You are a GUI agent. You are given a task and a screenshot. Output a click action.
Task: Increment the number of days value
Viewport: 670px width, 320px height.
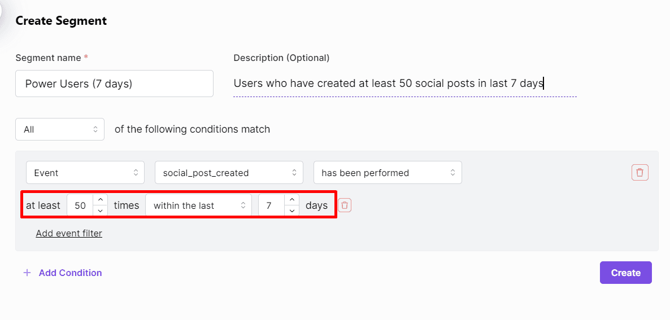pos(291,200)
